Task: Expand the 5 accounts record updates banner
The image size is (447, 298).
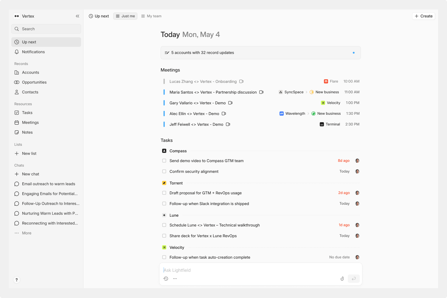Action: [260, 53]
